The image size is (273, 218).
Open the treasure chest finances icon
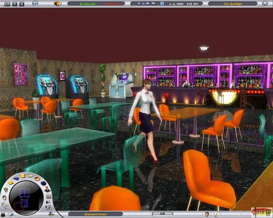[x=58, y=4]
